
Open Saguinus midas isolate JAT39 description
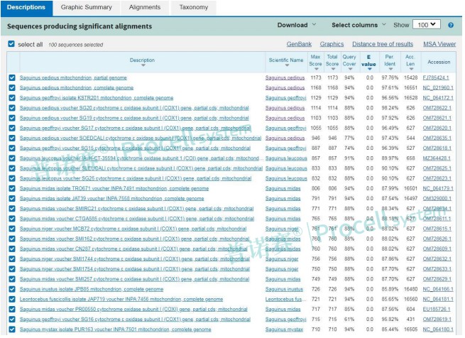pyautogui.click(x=111, y=199)
